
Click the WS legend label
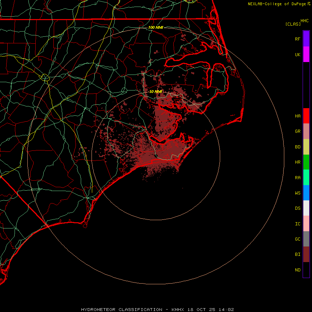click(297, 193)
